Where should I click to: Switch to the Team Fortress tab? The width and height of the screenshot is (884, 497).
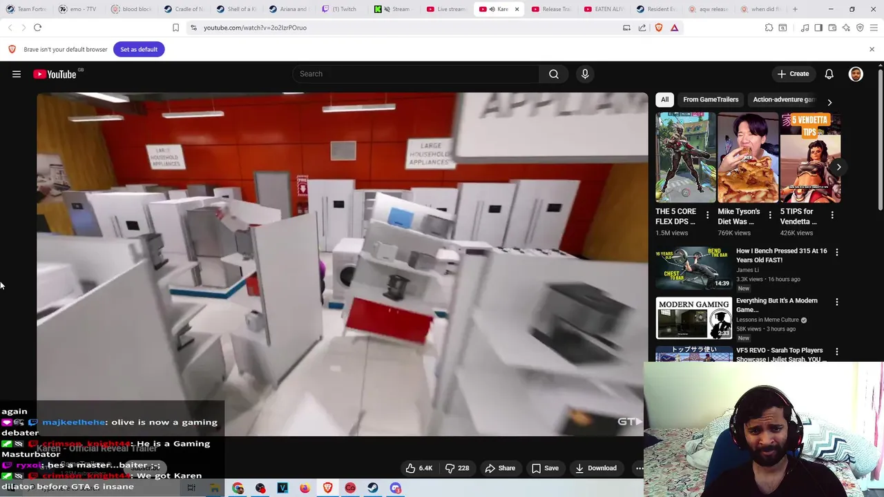(26, 9)
